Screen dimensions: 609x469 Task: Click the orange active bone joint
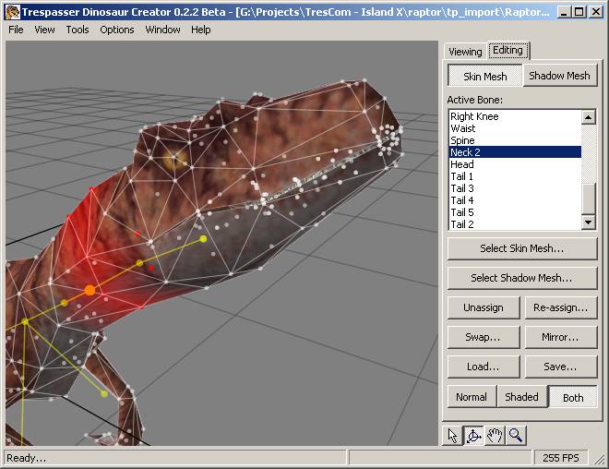click(90, 290)
